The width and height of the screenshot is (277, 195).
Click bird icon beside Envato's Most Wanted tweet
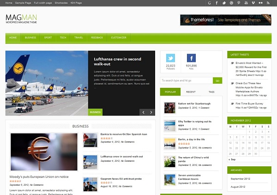[x=232, y=63]
